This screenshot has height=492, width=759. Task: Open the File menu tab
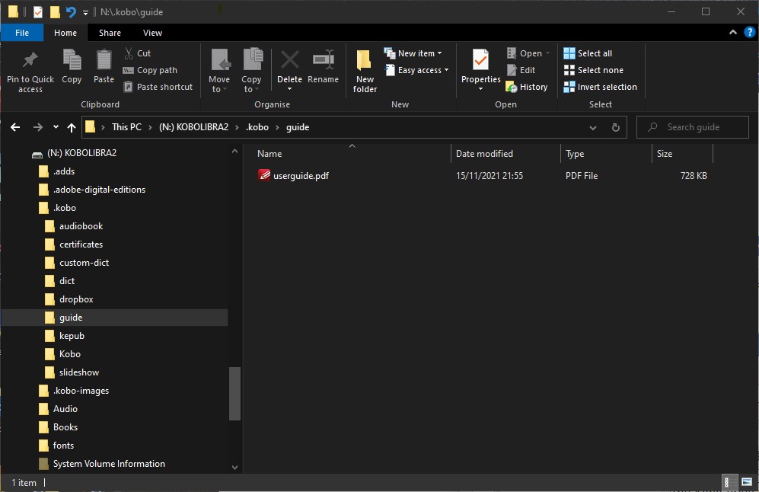(x=22, y=33)
